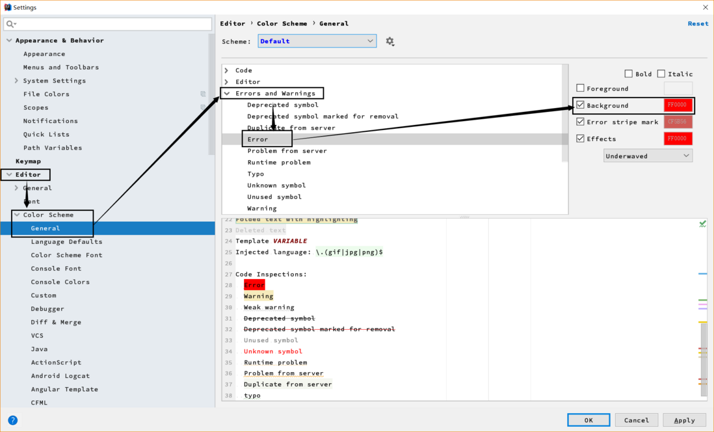Select Language Defaults under Color Scheme
The height and width of the screenshot is (432, 714).
[66, 241]
